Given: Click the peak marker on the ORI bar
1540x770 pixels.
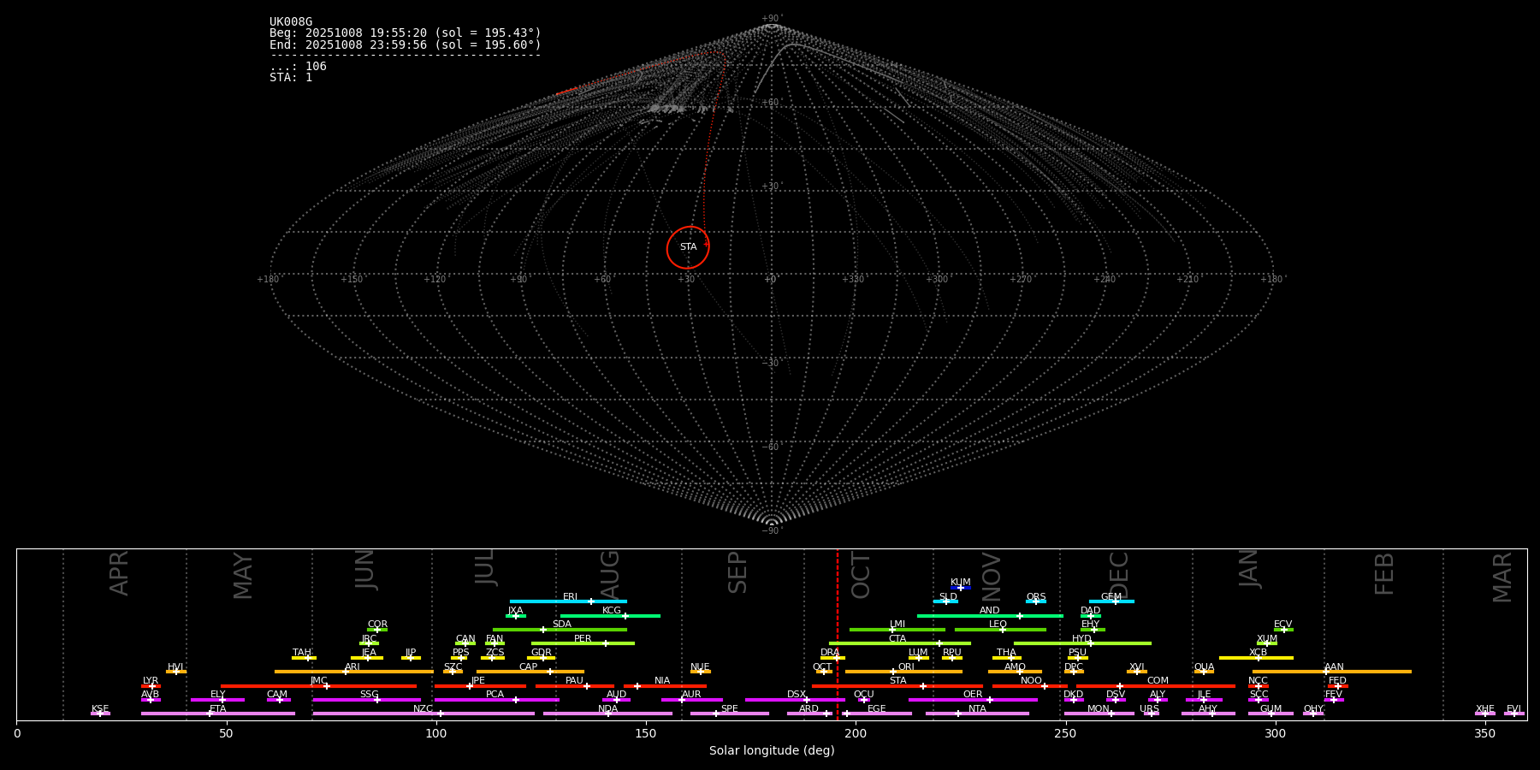Looking at the screenshot, I should 893,672.
